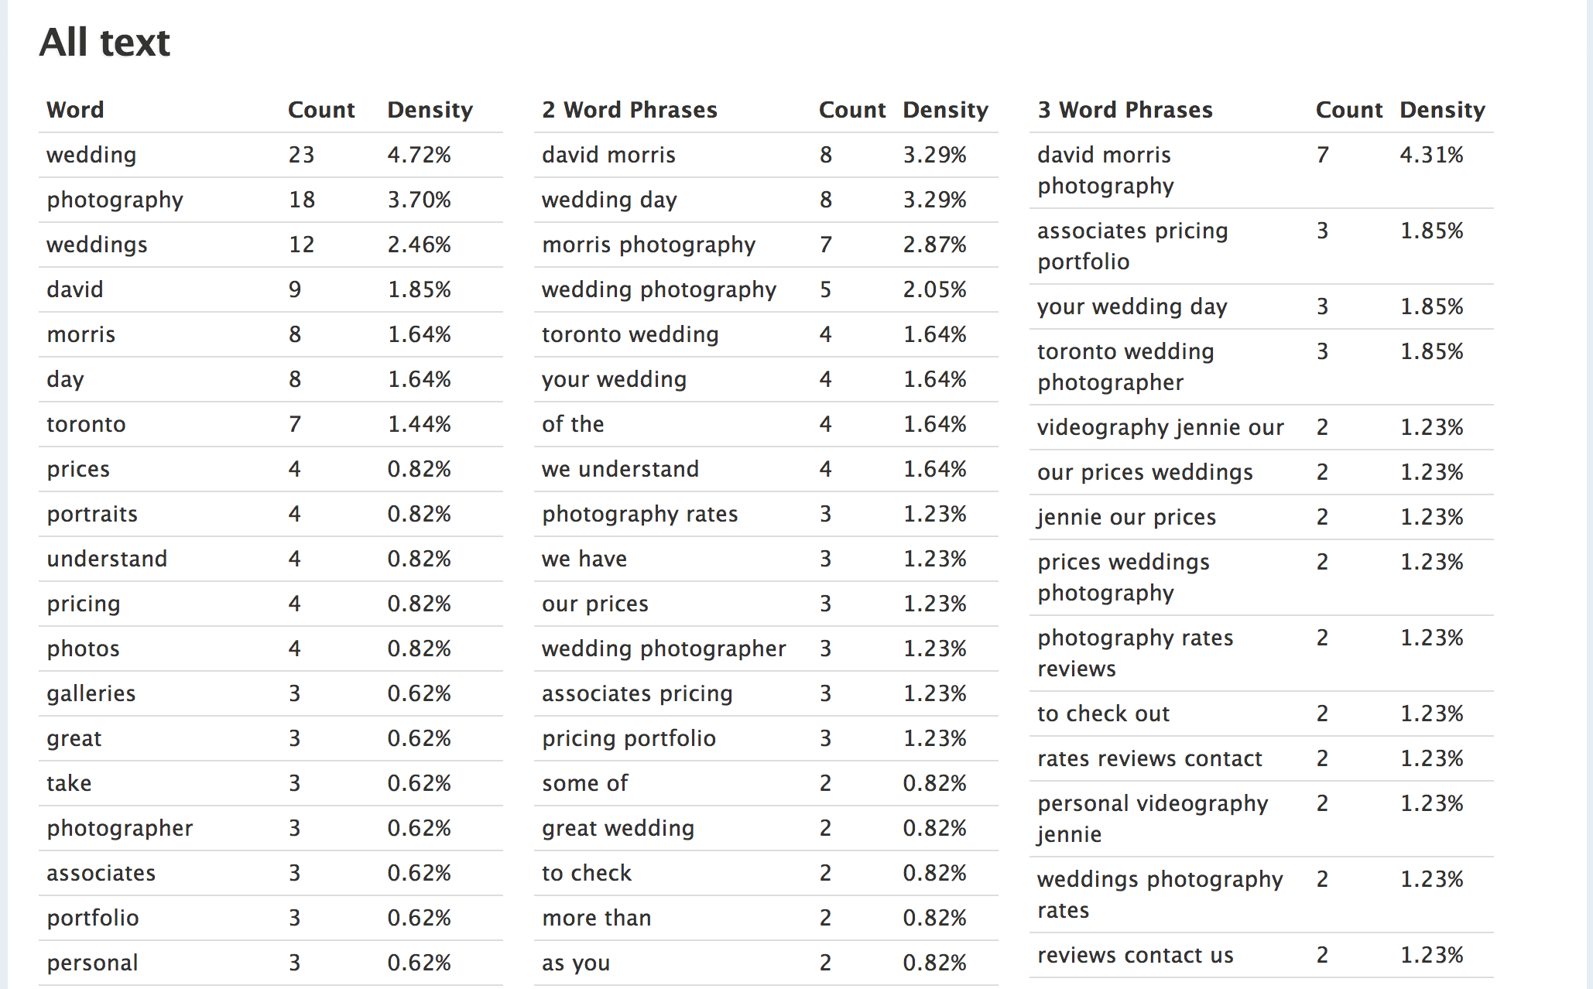Select the 'photography' word entry
The image size is (1593, 989).
(x=115, y=200)
